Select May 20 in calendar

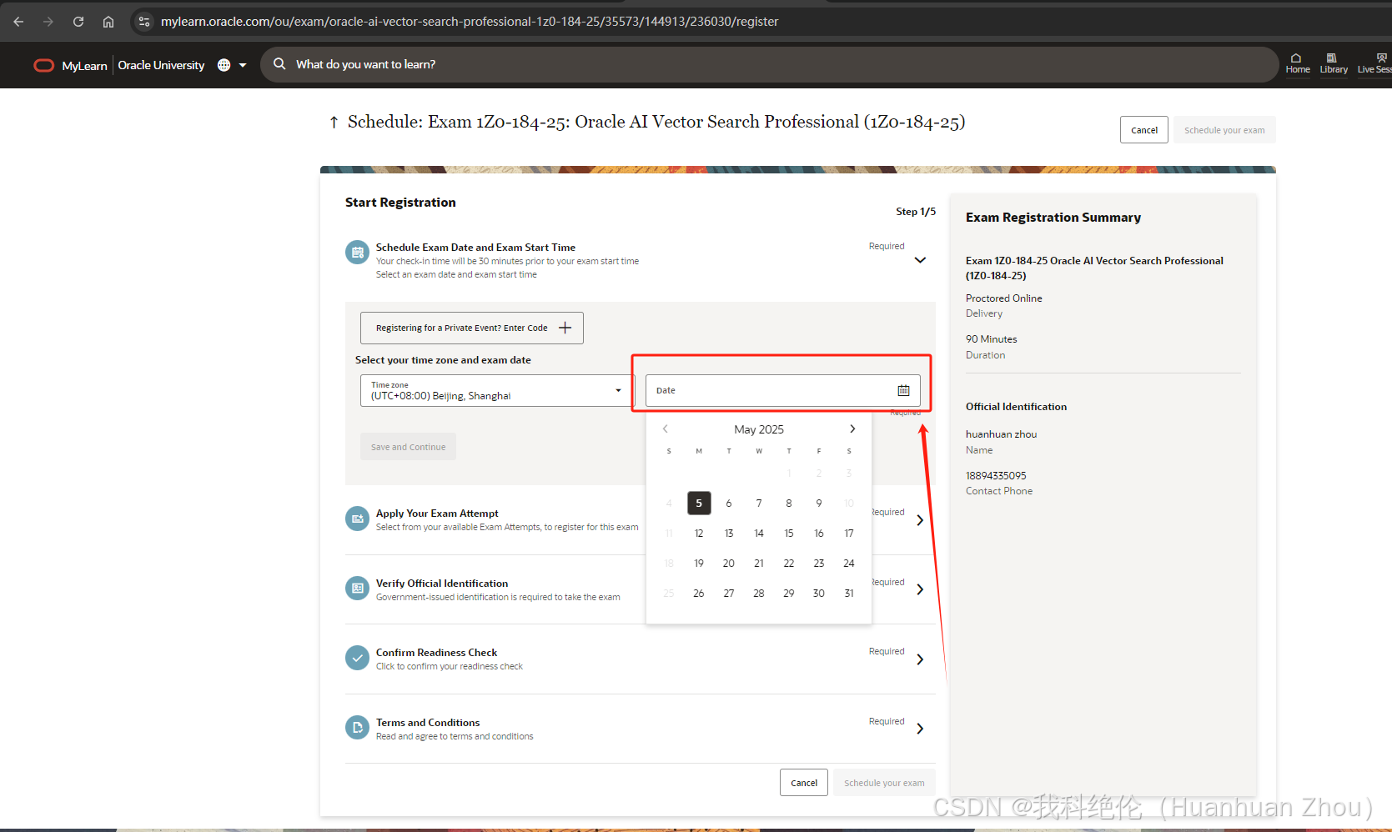(729, 564)
